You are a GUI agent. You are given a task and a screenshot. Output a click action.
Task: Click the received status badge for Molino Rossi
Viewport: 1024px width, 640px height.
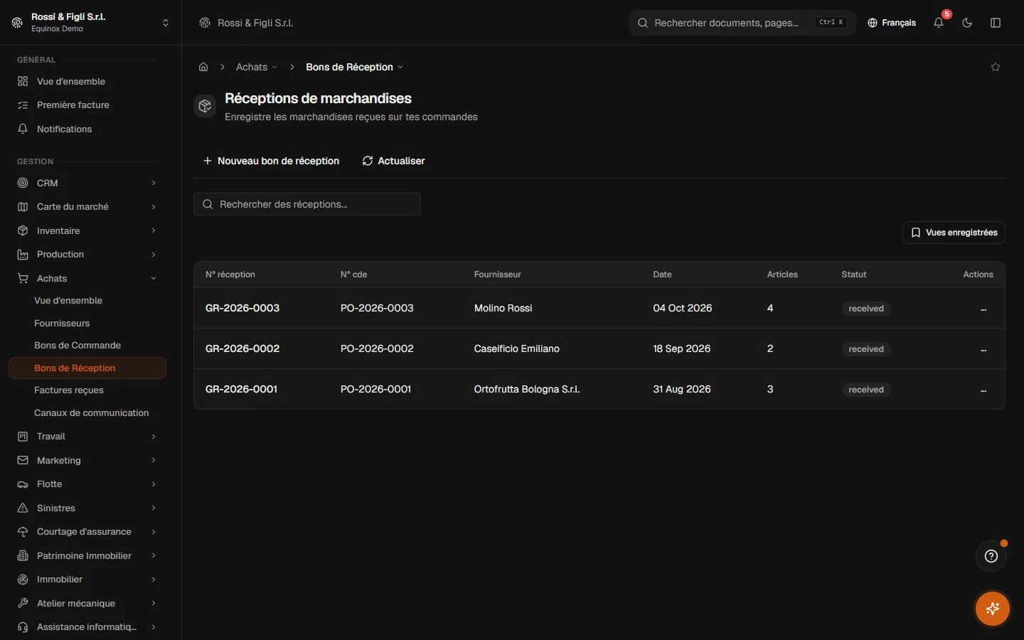point(866,309)
